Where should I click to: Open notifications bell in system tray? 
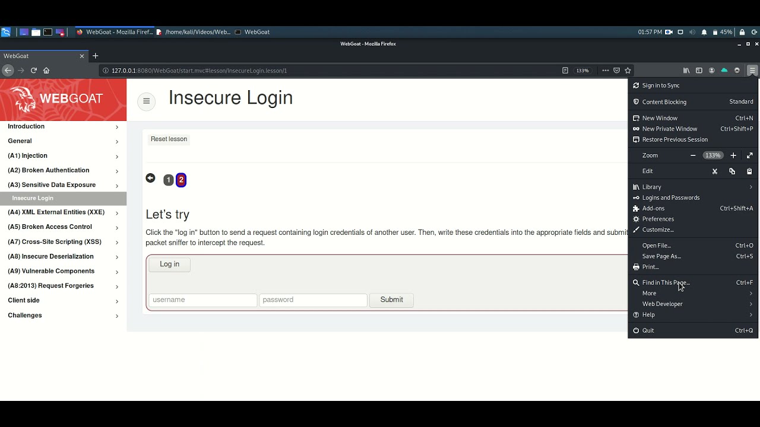click(704, 32)
